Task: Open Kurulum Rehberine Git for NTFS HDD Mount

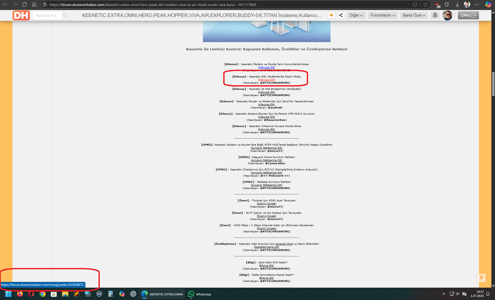Action: (x=267, y=148)
